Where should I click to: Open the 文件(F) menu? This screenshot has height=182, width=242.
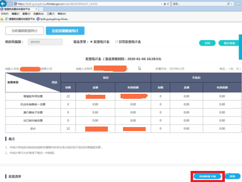pos(5,14)
